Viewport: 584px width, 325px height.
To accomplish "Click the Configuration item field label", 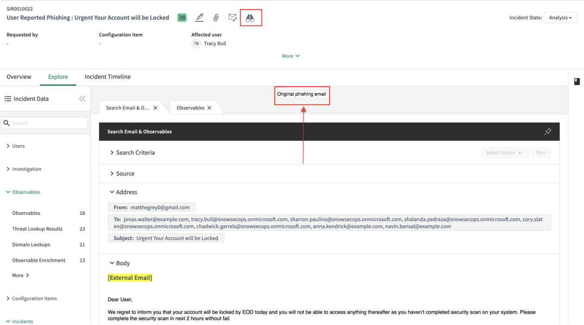I will pyautogui.click(x=121, y=34).
